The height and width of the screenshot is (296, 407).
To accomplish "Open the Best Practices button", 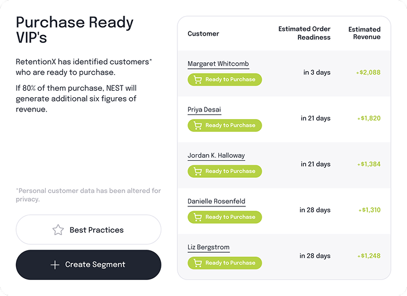I will pyautogui.click(x=88, y=230).
